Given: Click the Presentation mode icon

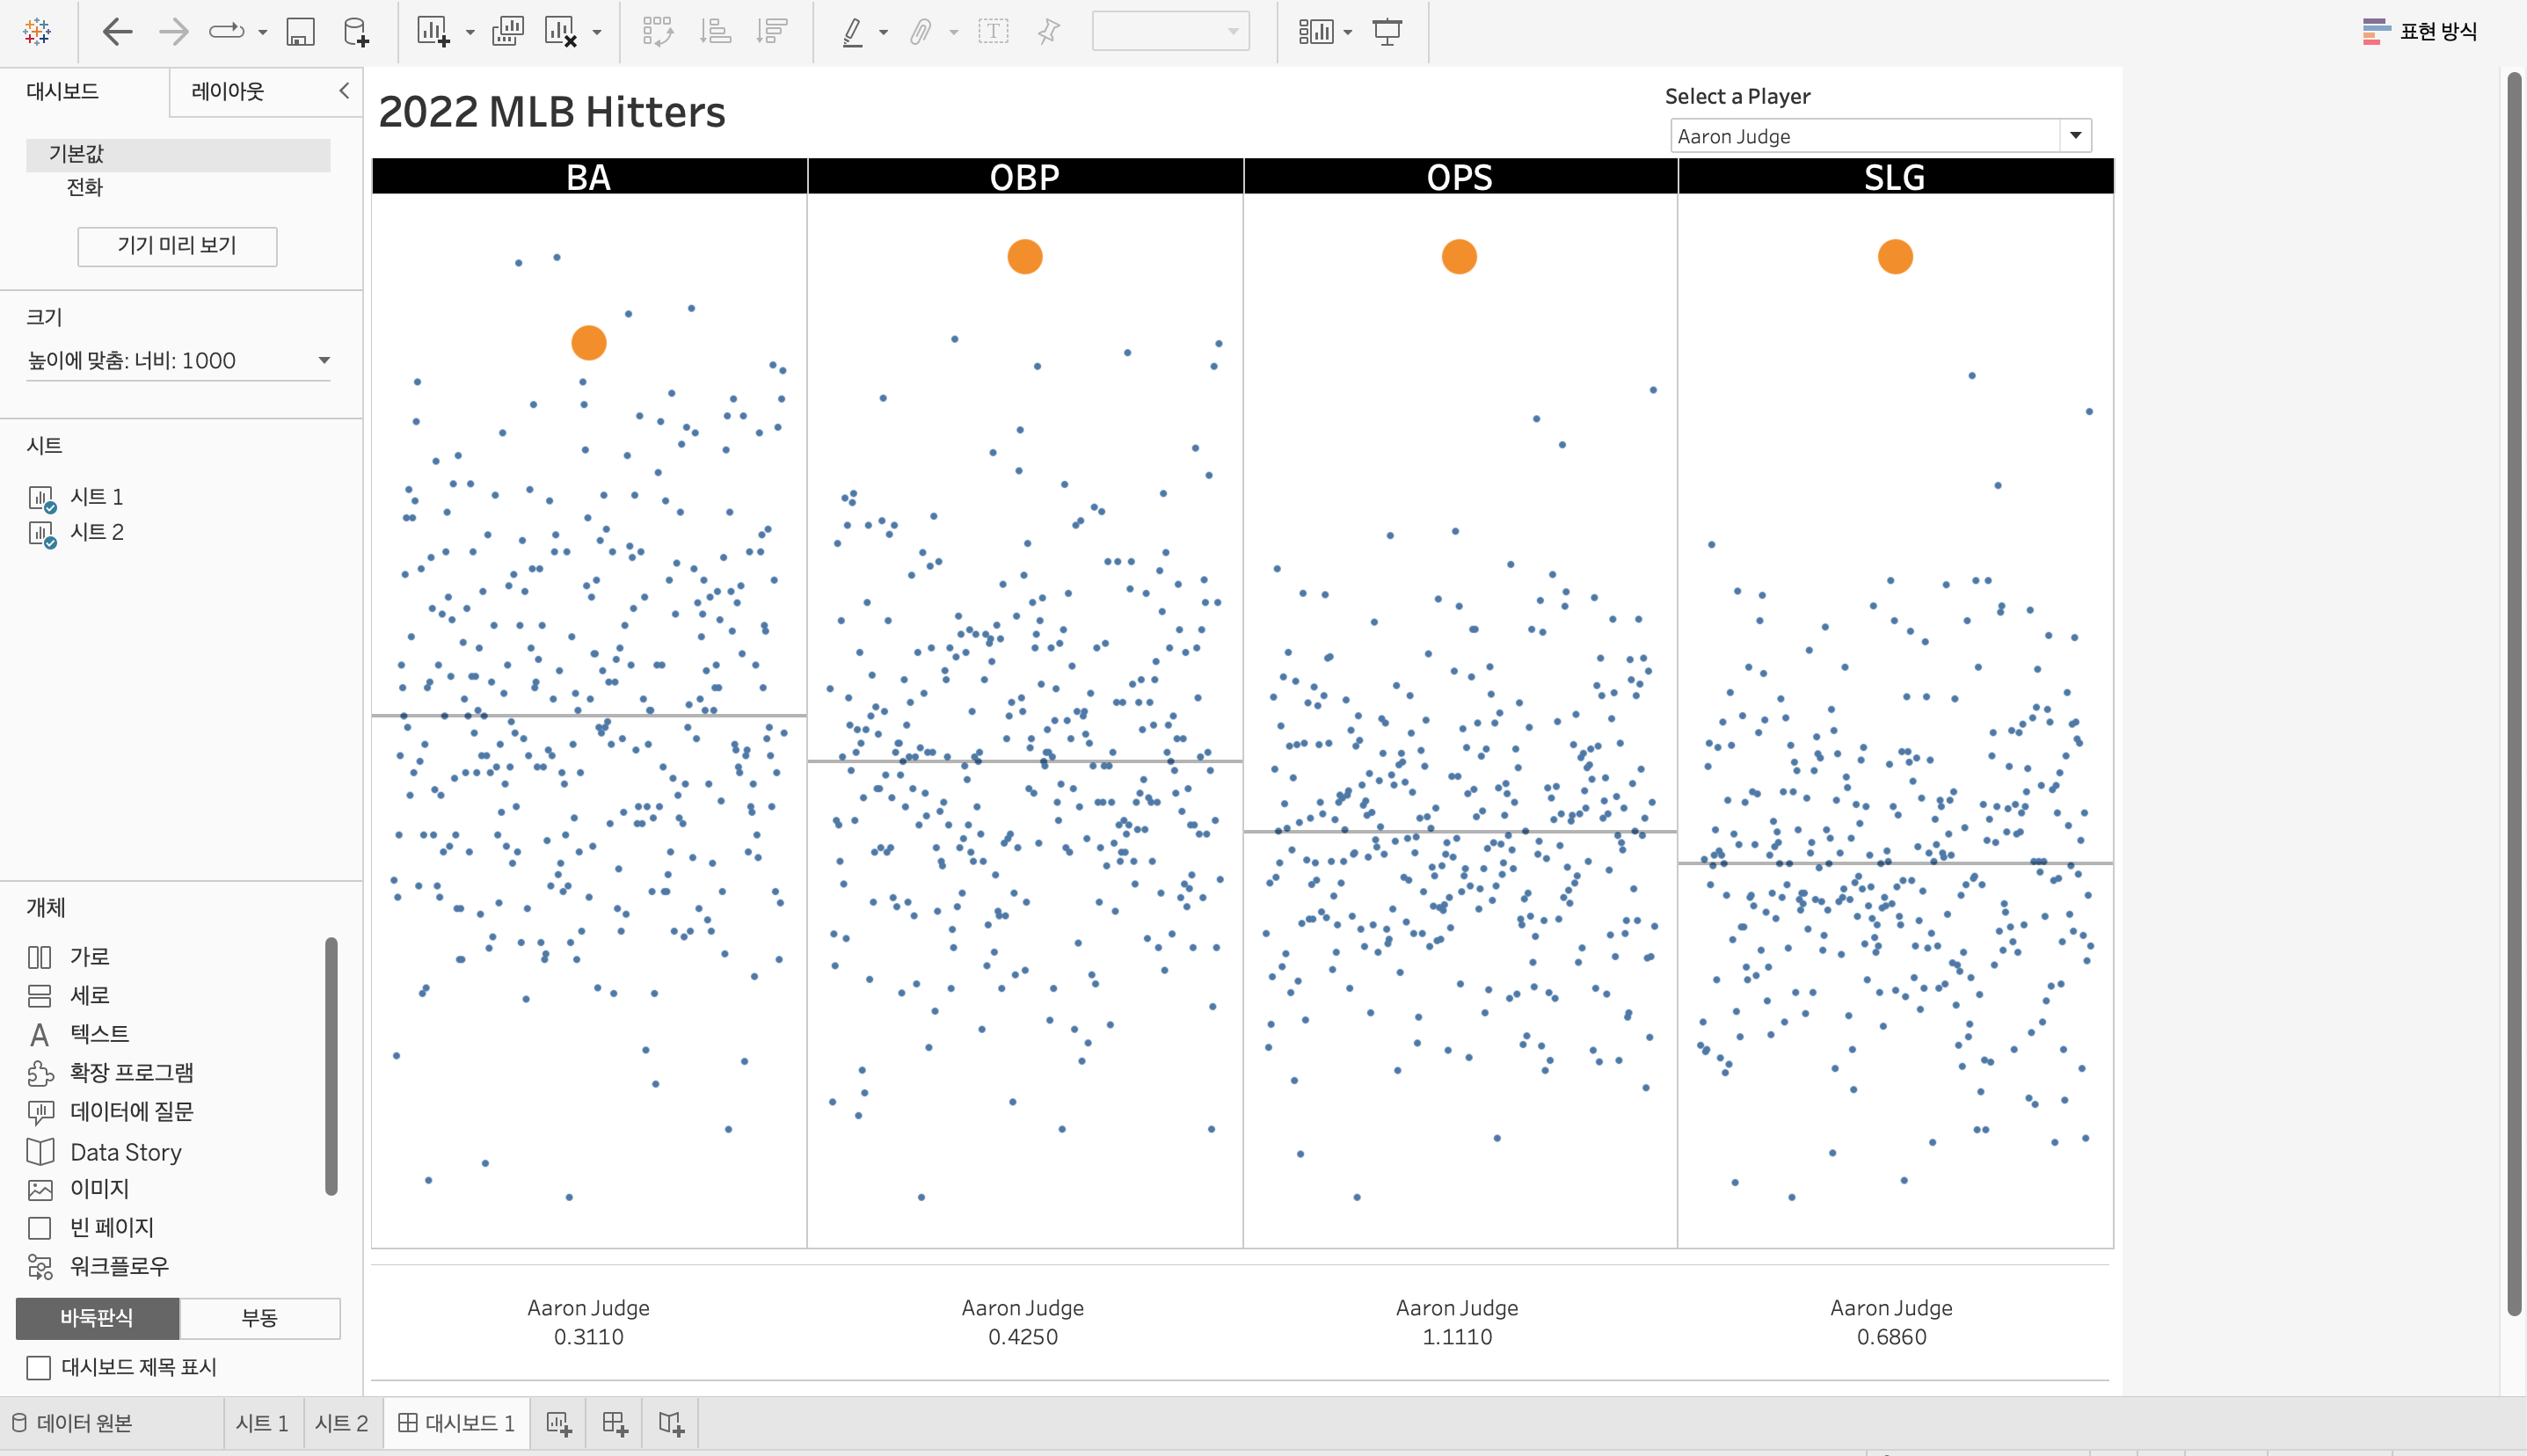Looking at the screenshot, I should click(1387, 32).
